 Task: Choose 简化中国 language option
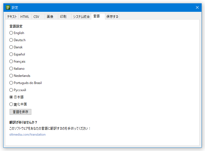(x=18, y=104)
